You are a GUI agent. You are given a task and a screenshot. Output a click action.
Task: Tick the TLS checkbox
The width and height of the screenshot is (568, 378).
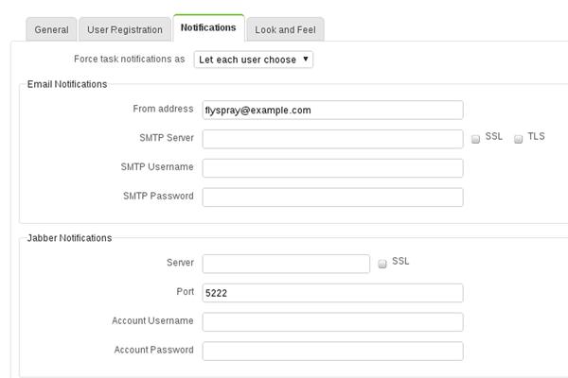point(519,139)
